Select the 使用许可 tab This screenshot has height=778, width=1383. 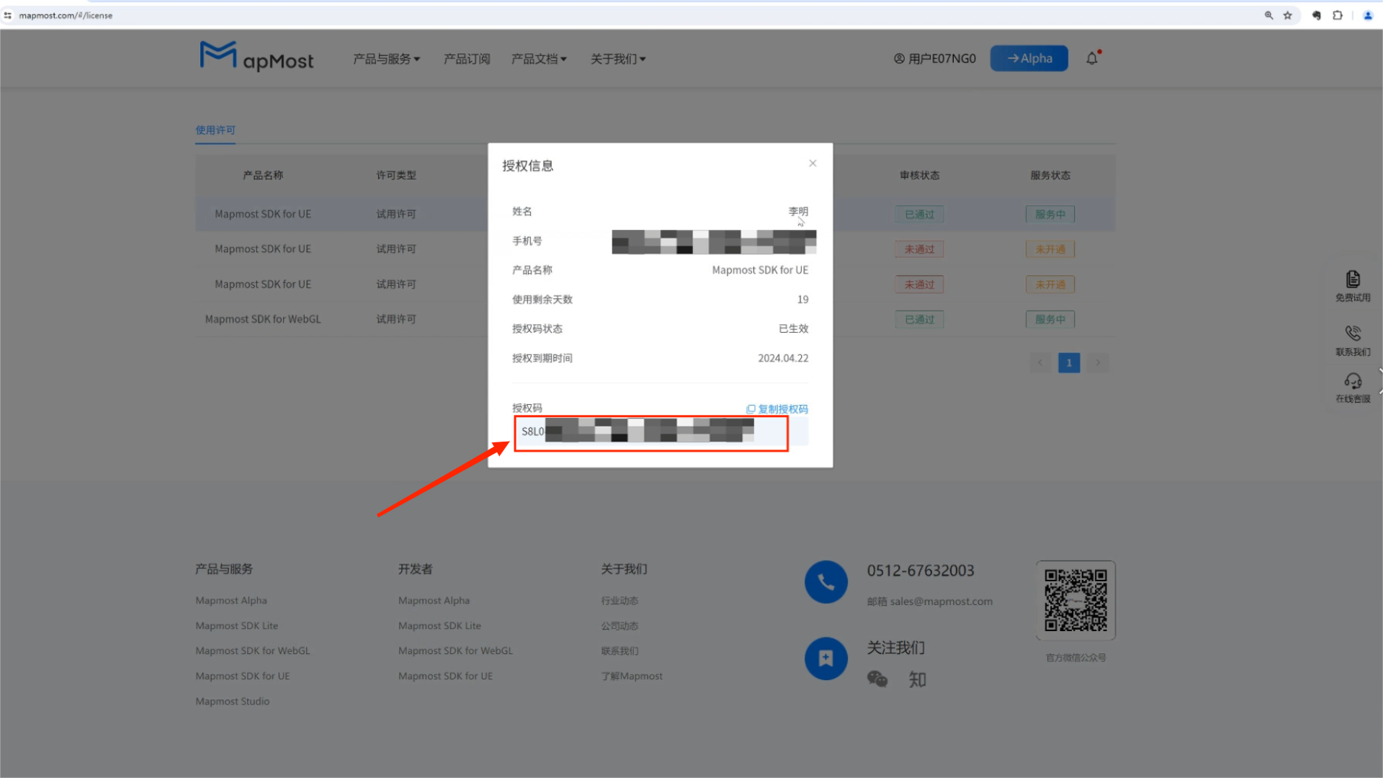pos(215,130)
